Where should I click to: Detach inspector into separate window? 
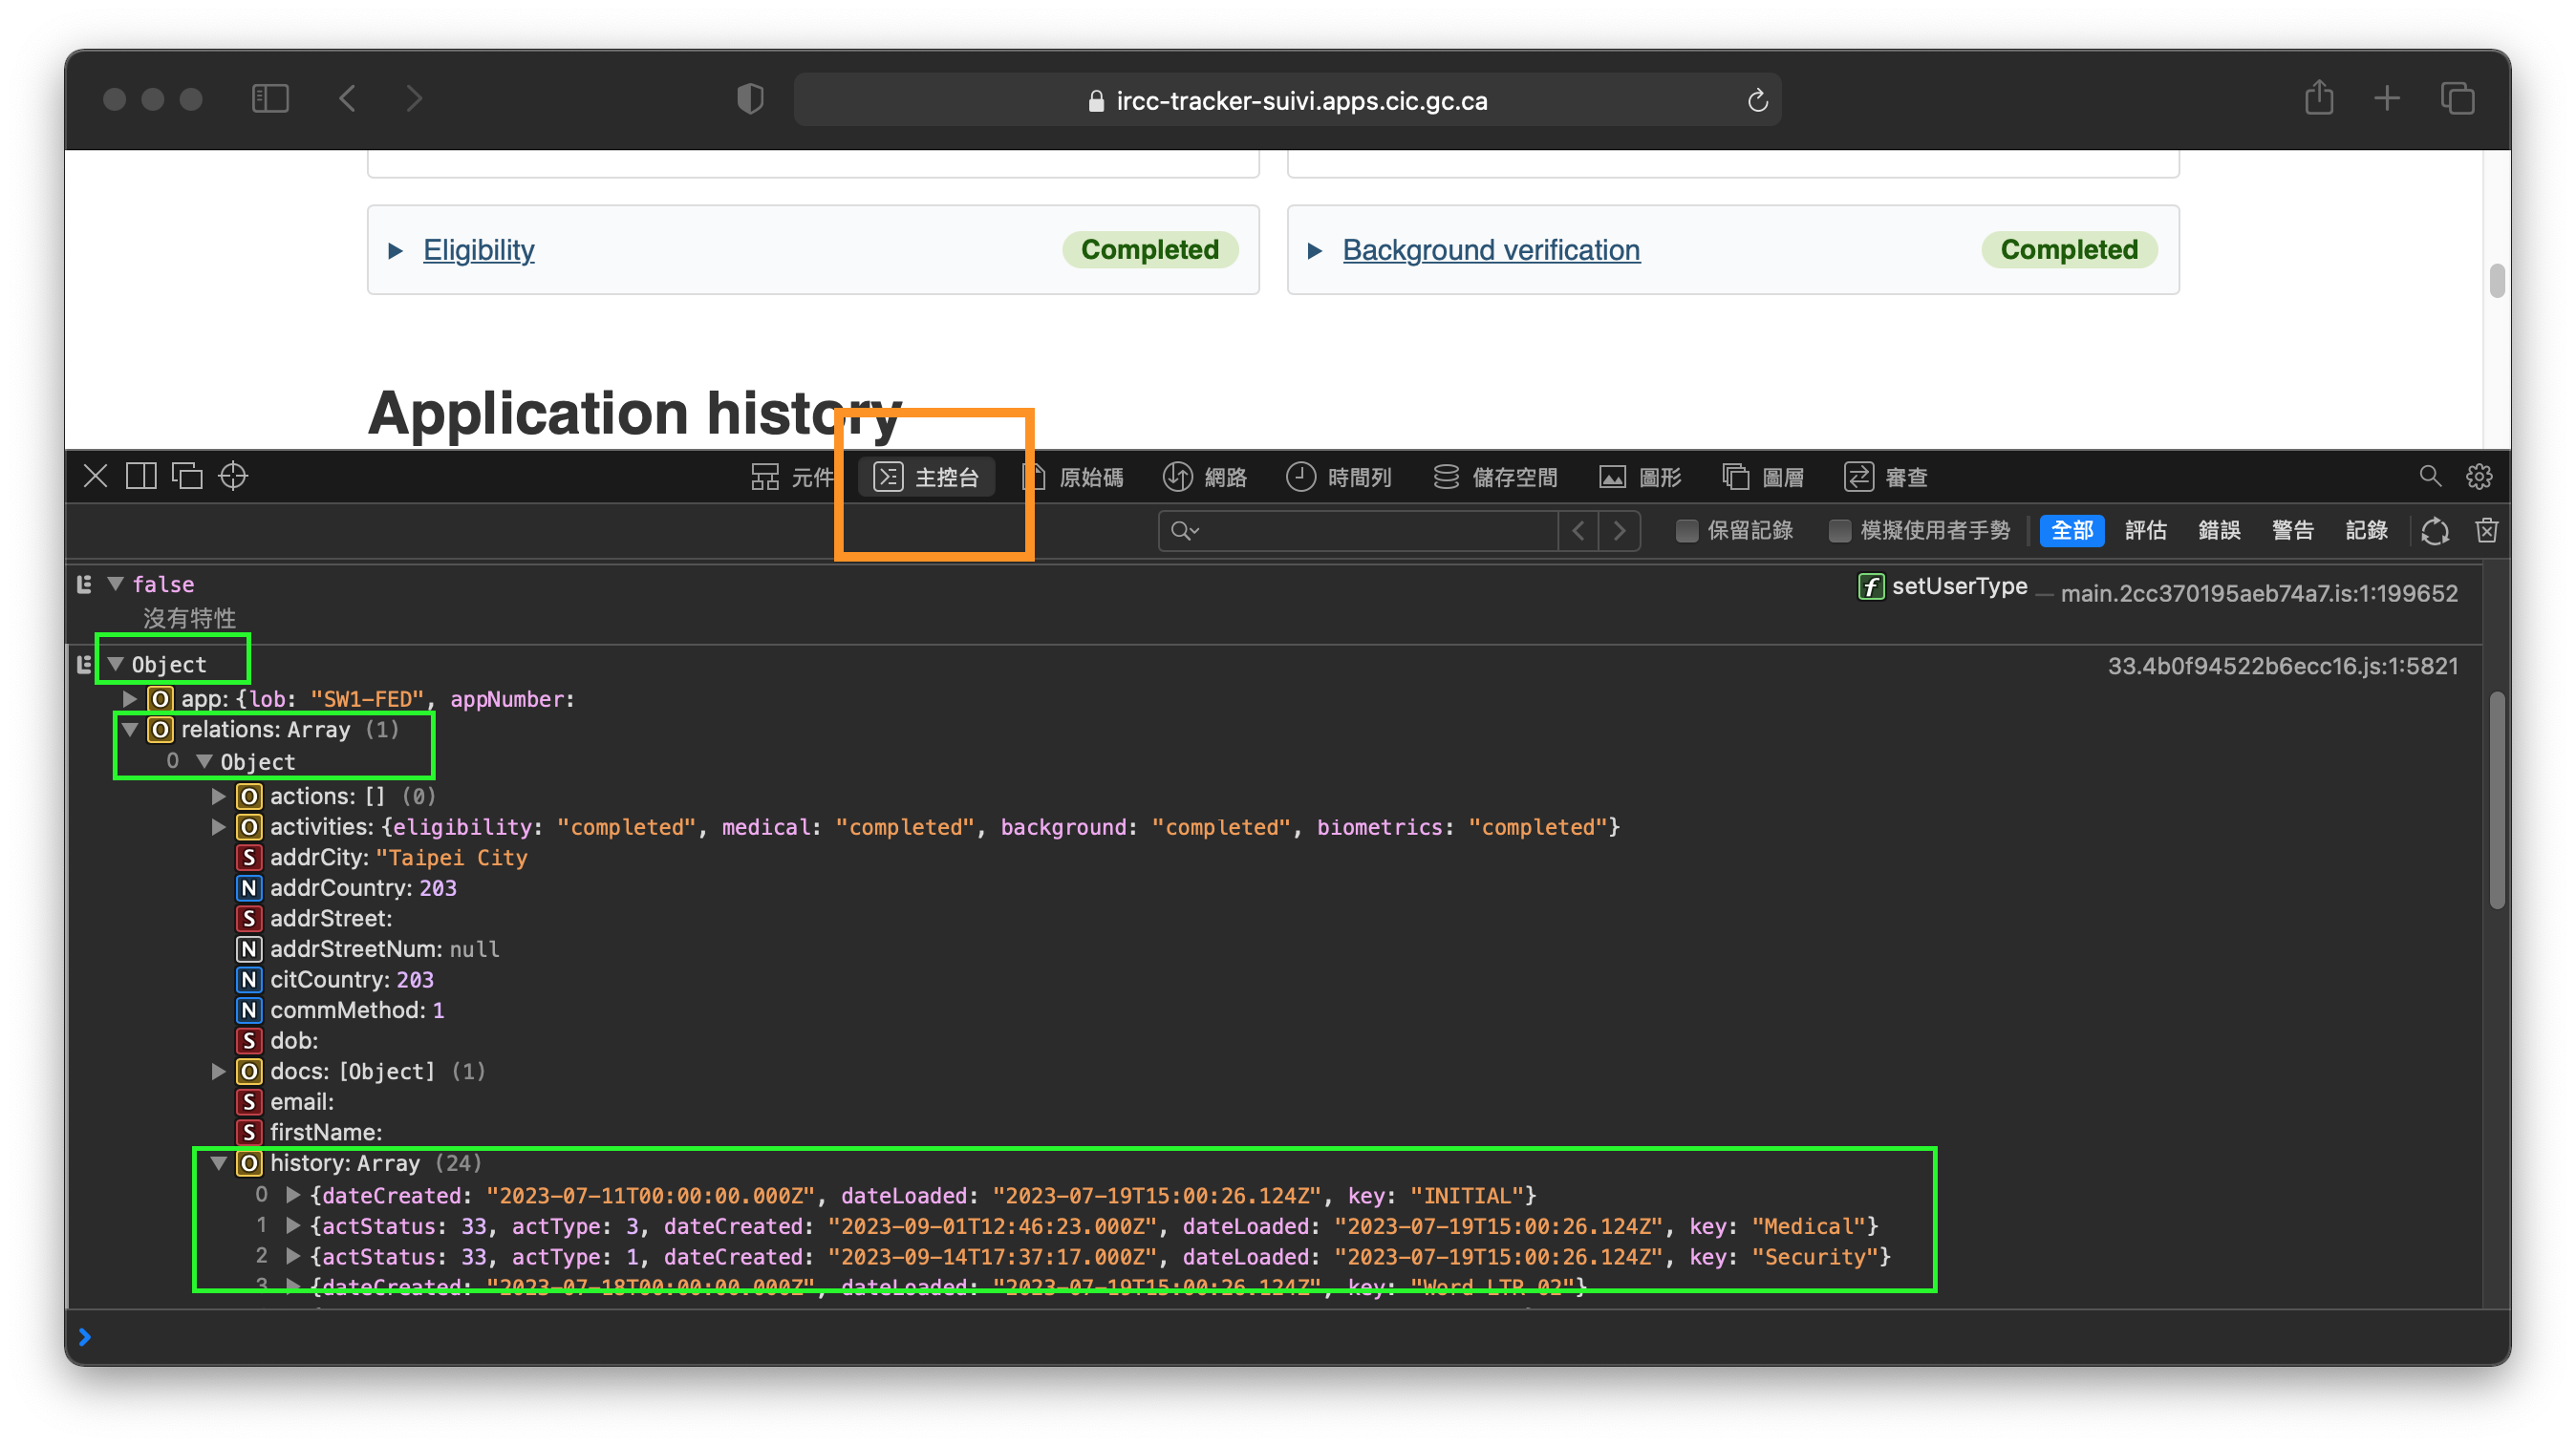187,476
